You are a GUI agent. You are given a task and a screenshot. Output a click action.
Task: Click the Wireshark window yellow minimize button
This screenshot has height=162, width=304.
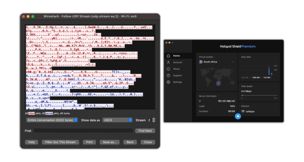tap(28, 17)
